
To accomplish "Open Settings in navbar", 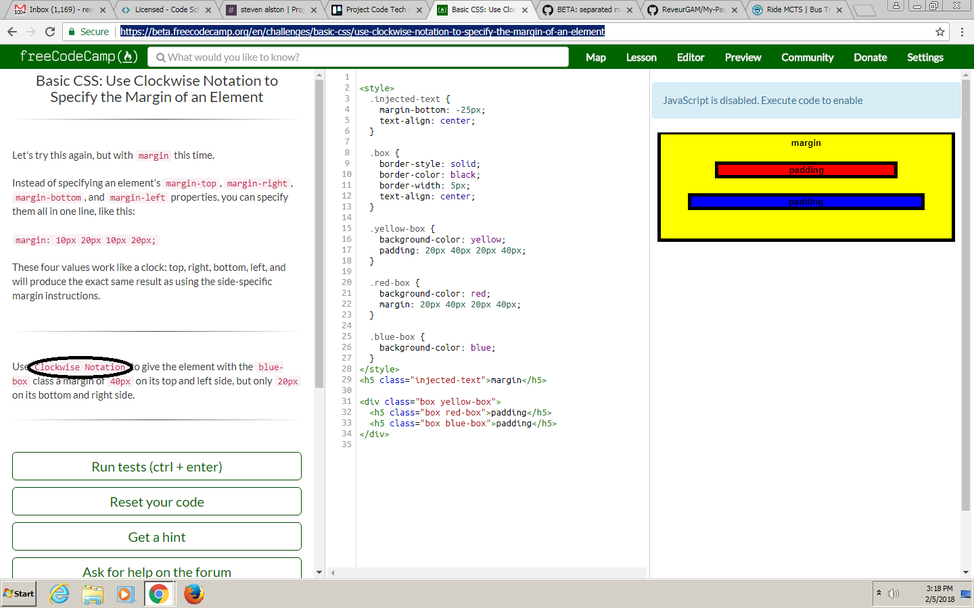I will point(925,57).
